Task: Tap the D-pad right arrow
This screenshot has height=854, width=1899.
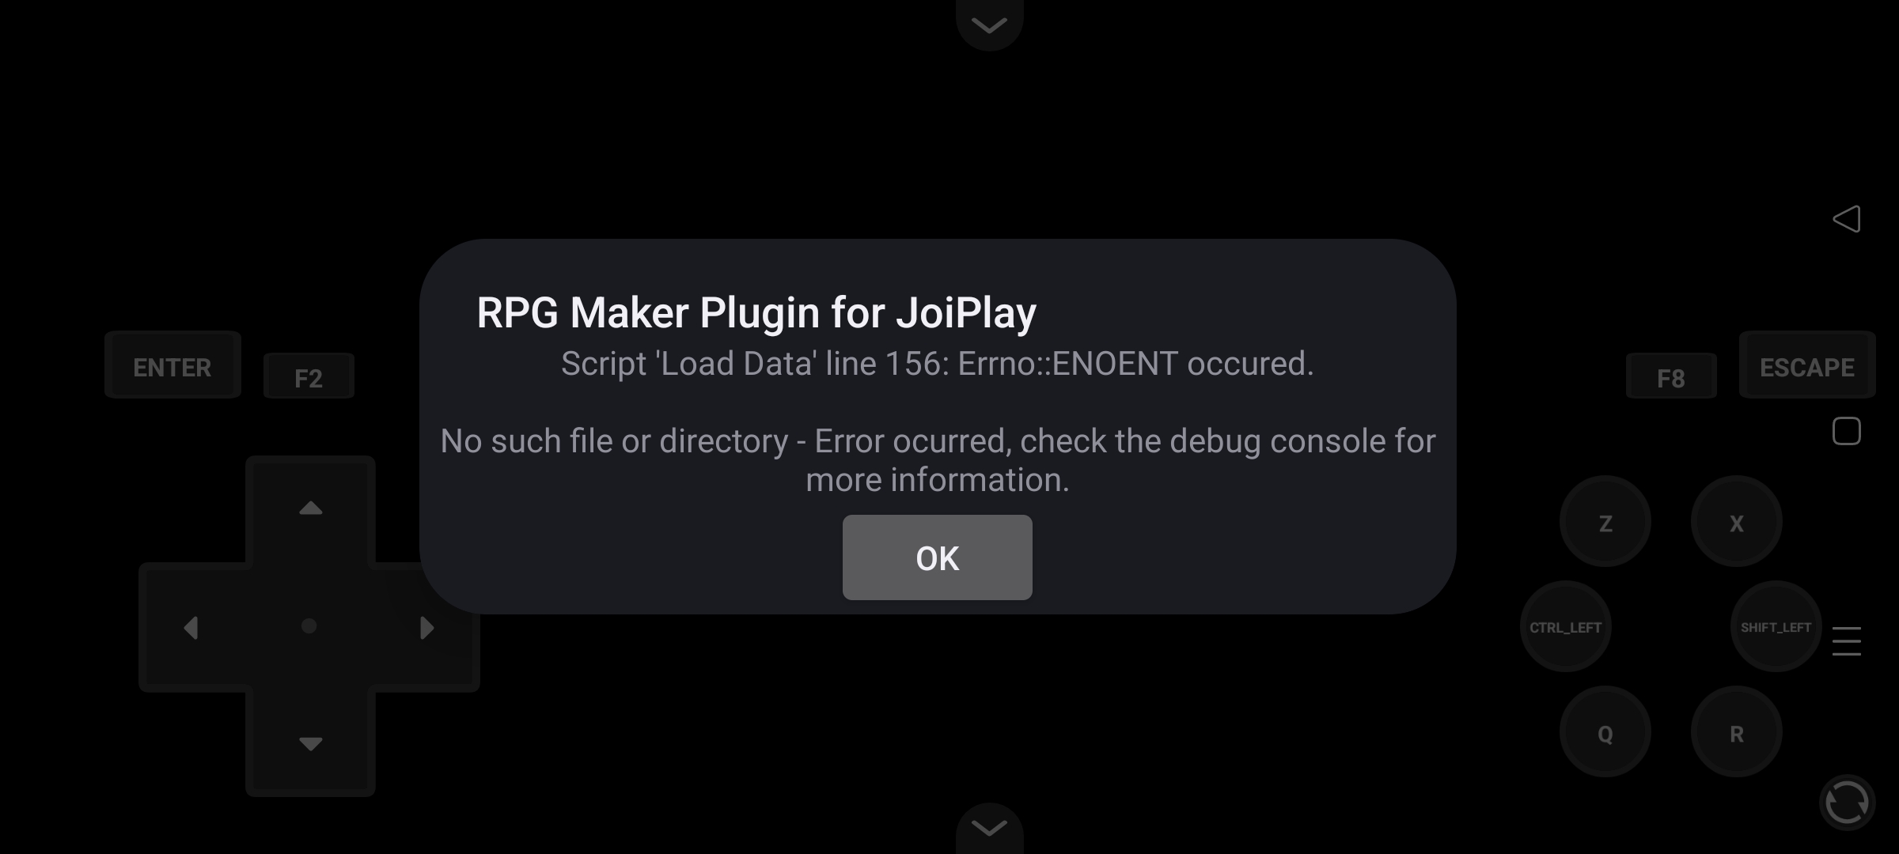Action: point(427,628)
